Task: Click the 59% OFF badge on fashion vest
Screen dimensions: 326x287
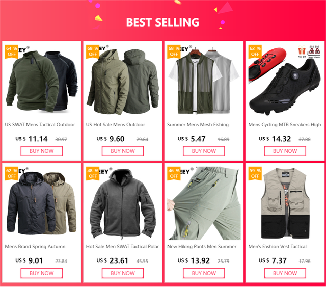Action: tap(255, 173)
